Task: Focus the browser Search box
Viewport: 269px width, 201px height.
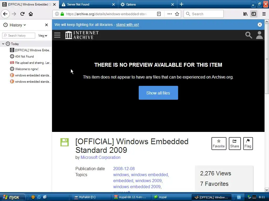Action: tap(204, 14)
